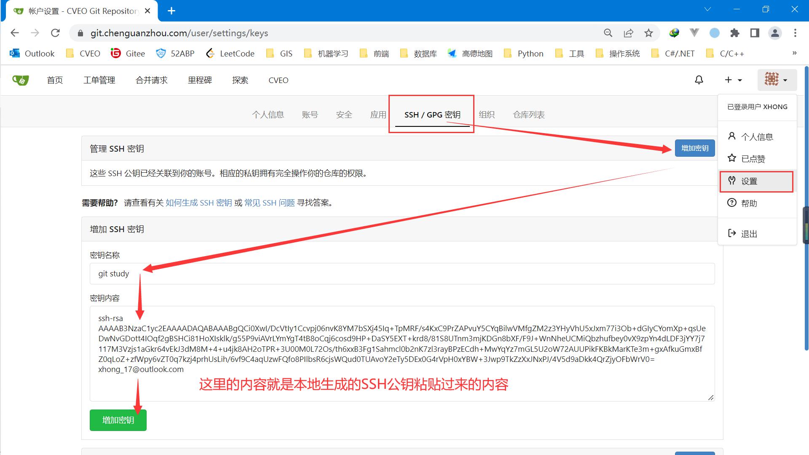Viewport: 809px width, 455px height.
Task: Expand the plus create-new dropdown
Action: (733, 80)
